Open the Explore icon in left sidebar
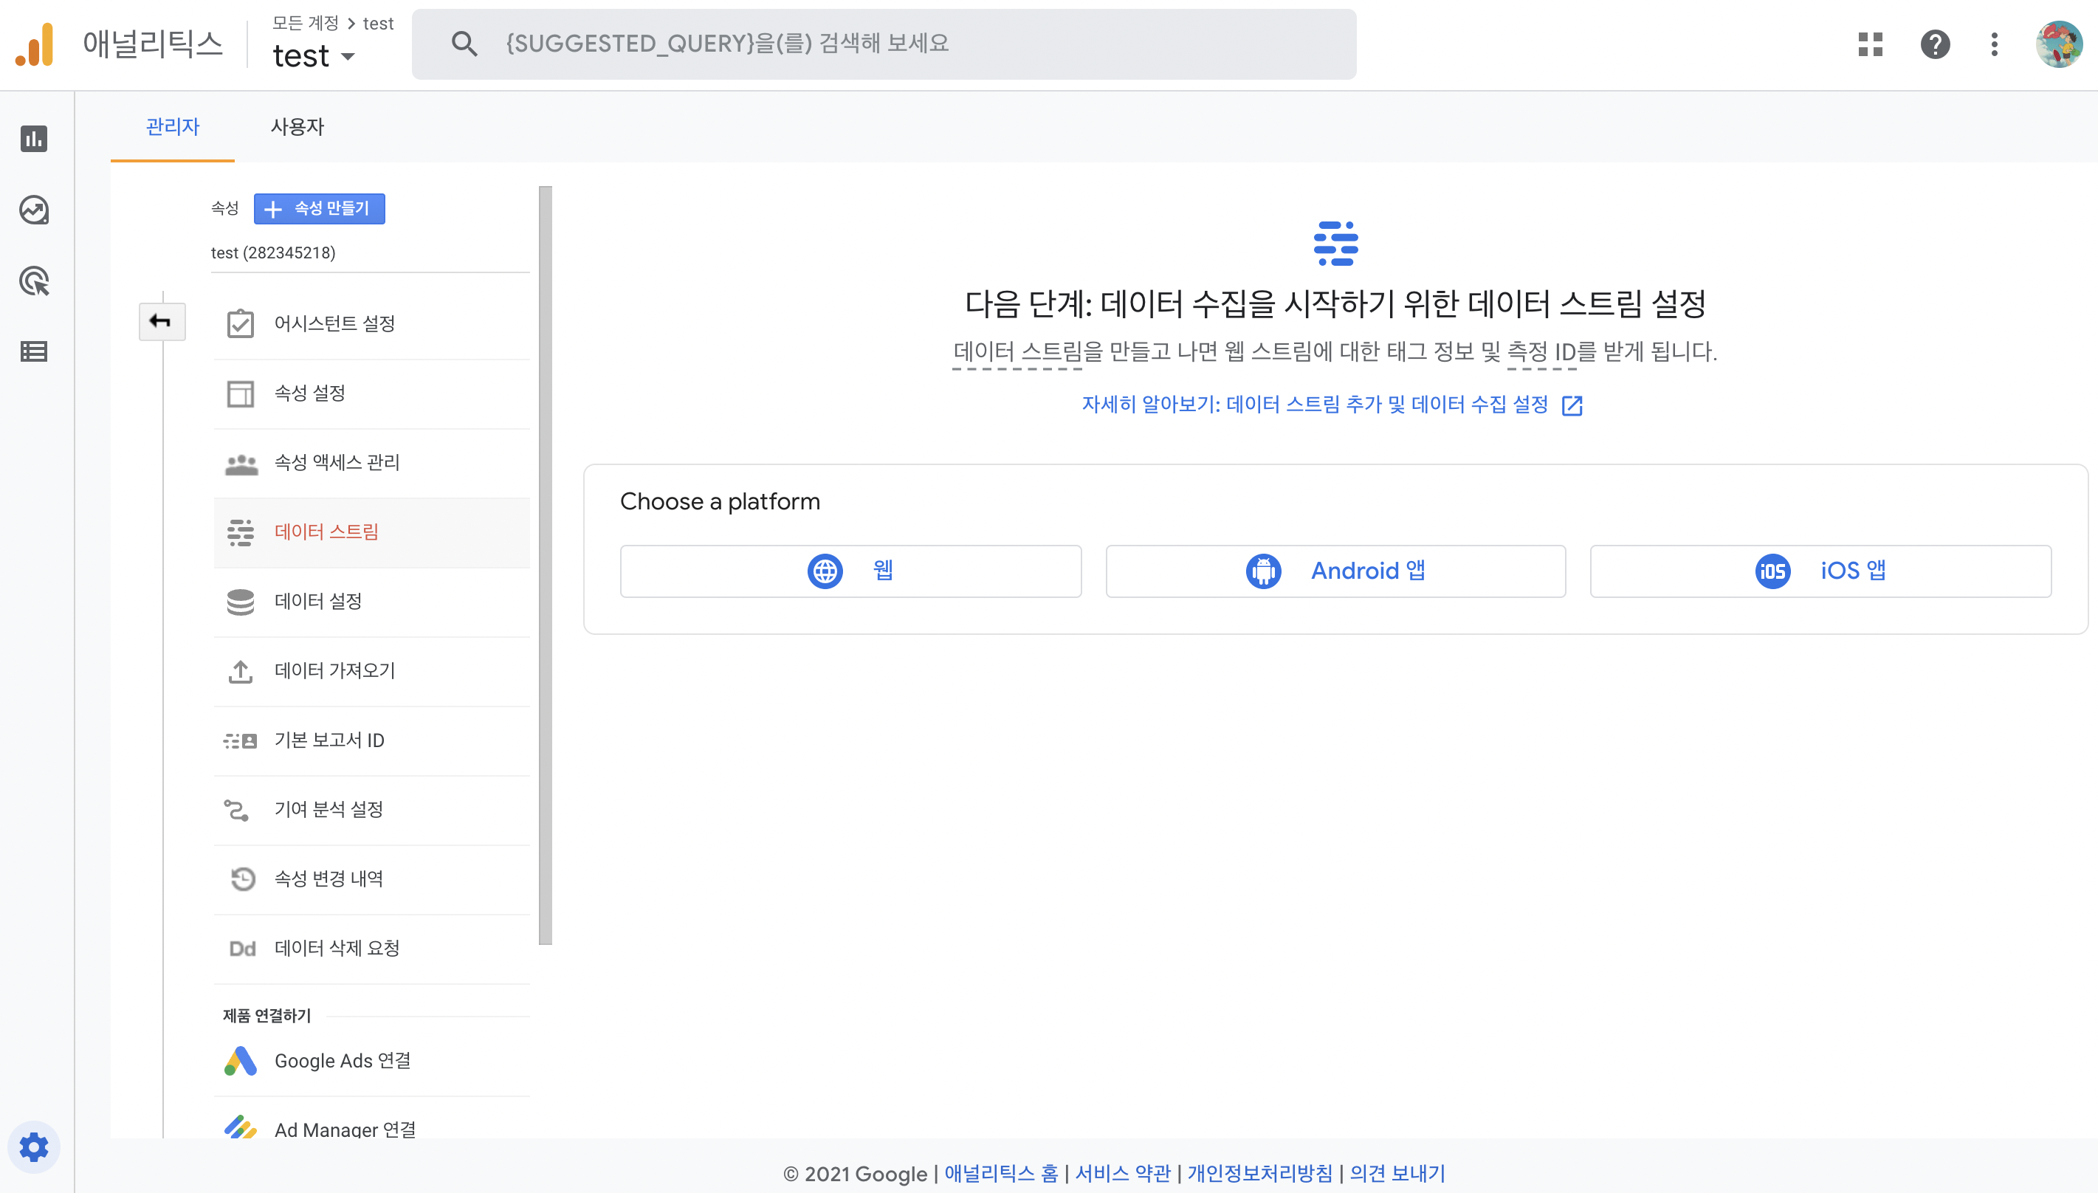2098x1193 pixels. 33,210
